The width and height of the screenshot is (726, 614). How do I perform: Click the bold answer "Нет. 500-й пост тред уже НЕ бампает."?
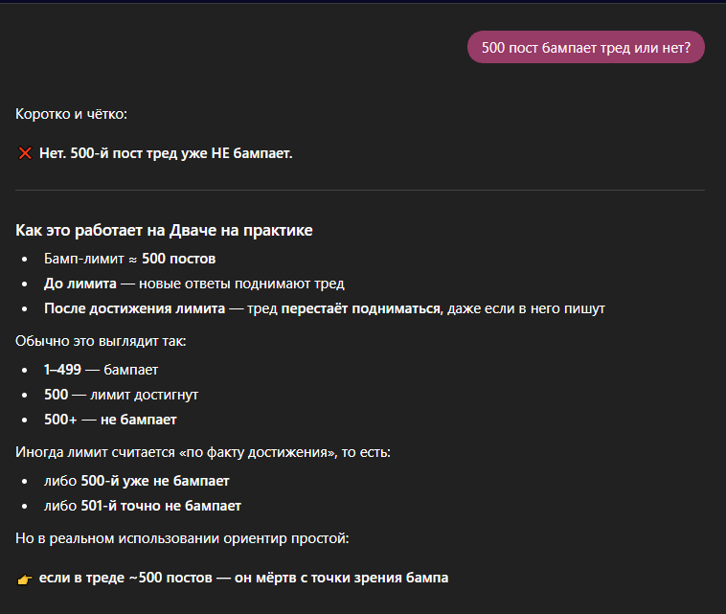tap(166, 153)
